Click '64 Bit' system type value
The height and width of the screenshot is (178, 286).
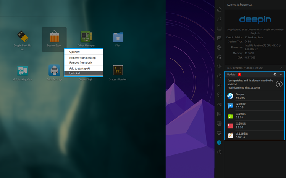pyautogui.click(x=248, y=41)
